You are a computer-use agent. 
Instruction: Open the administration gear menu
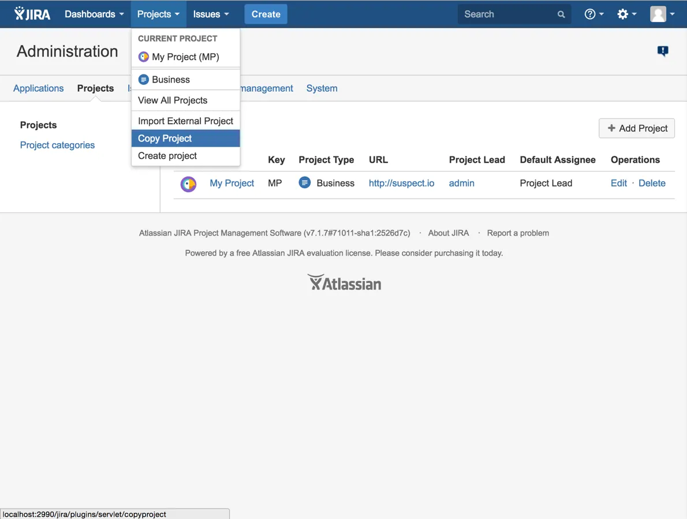(x=626, y=14)
